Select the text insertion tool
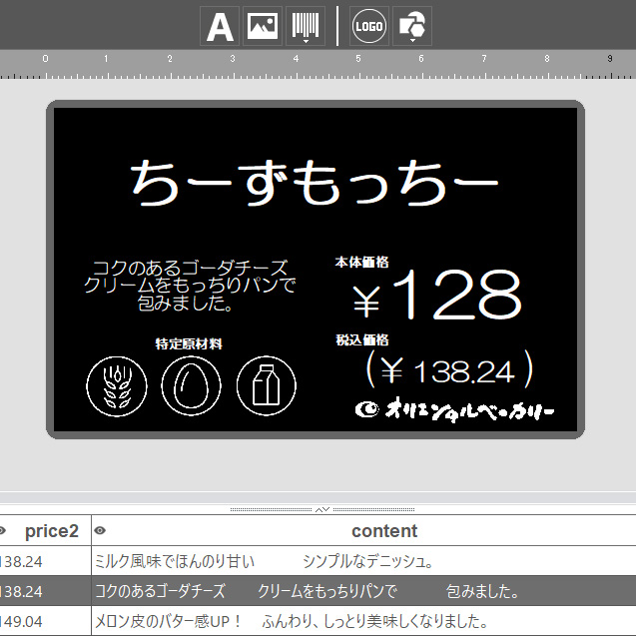 [220, 27]
